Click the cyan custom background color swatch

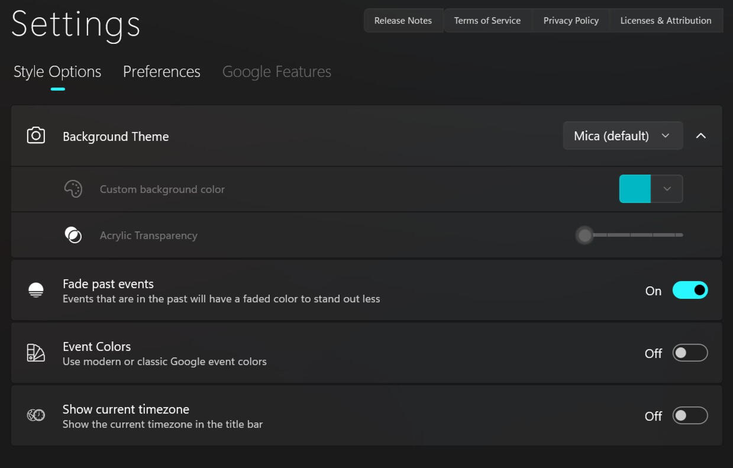point(635,189)
